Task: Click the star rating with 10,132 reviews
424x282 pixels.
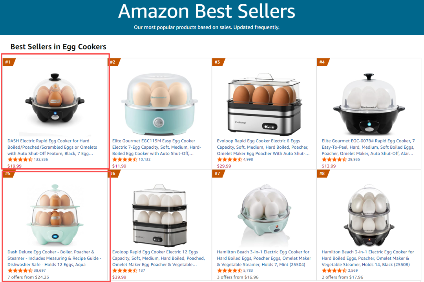Action: (125, 160)
